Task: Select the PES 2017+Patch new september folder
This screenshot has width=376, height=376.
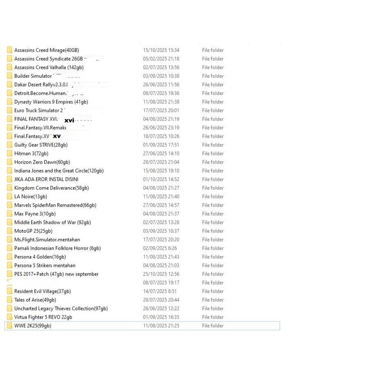Action: pos(56,274)
